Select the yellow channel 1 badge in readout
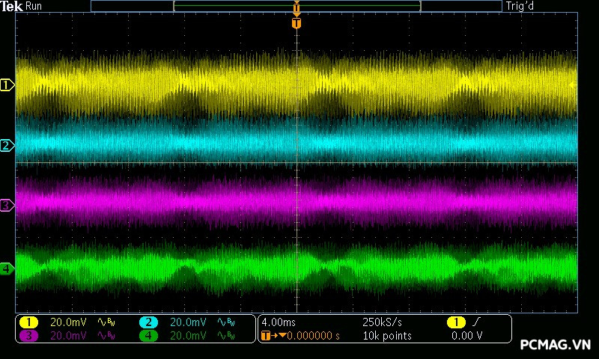This screenshot has width=599, height=359. (28, 322)
